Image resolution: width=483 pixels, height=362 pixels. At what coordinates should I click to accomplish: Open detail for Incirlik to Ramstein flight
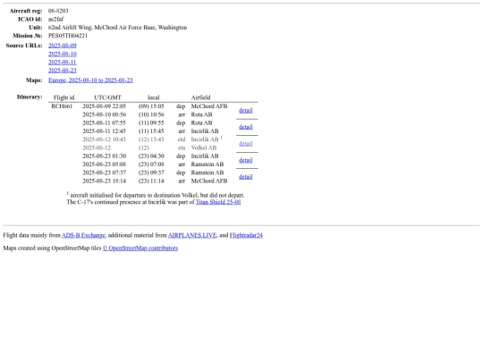tap(245, 160)
